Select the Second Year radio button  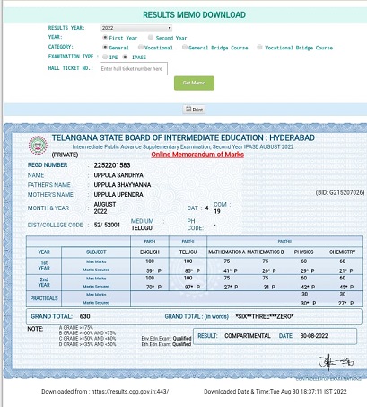tap(151, 38)
